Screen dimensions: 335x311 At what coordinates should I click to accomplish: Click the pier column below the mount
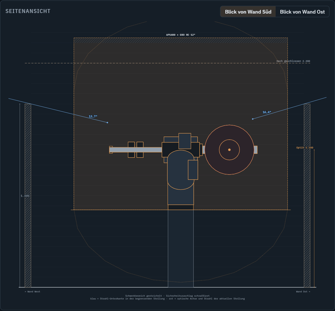pos(181,249)
